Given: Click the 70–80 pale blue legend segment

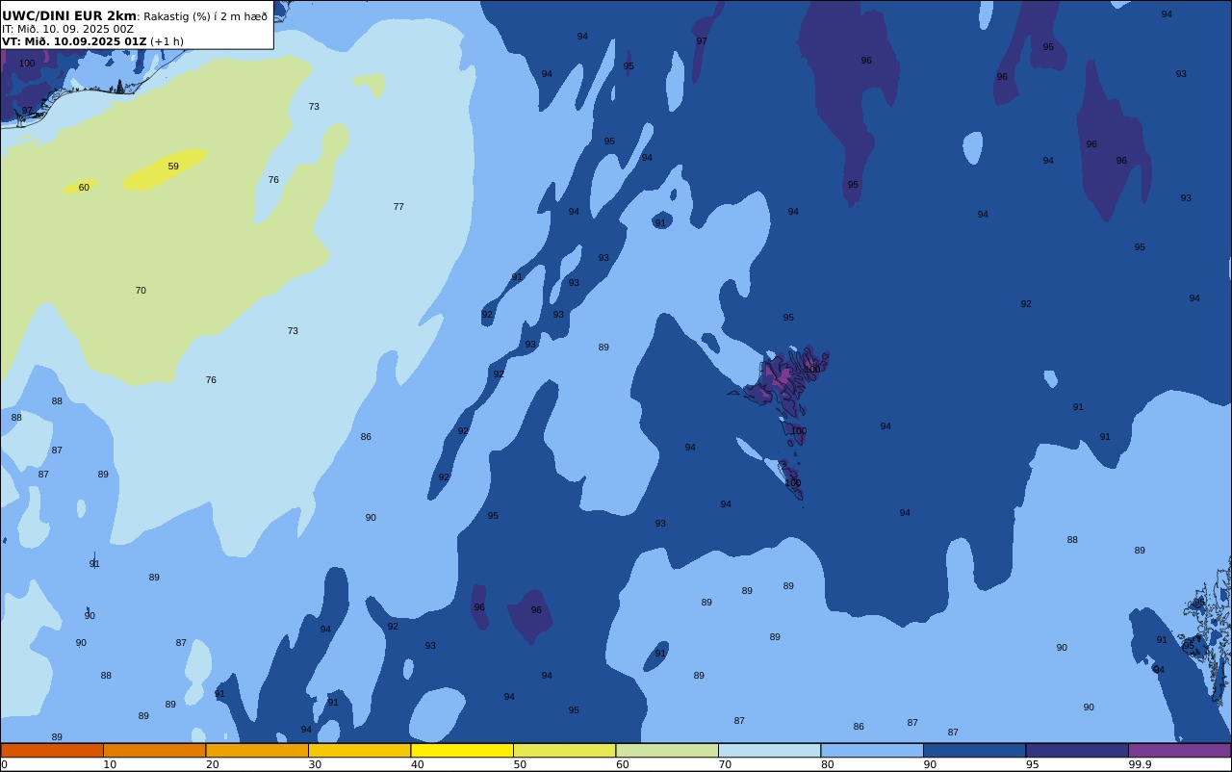Looking at the screenshot, I should tap(769, 750).
